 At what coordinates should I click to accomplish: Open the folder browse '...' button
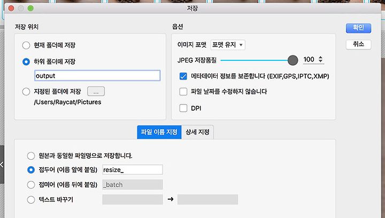[x=96, y=91]
